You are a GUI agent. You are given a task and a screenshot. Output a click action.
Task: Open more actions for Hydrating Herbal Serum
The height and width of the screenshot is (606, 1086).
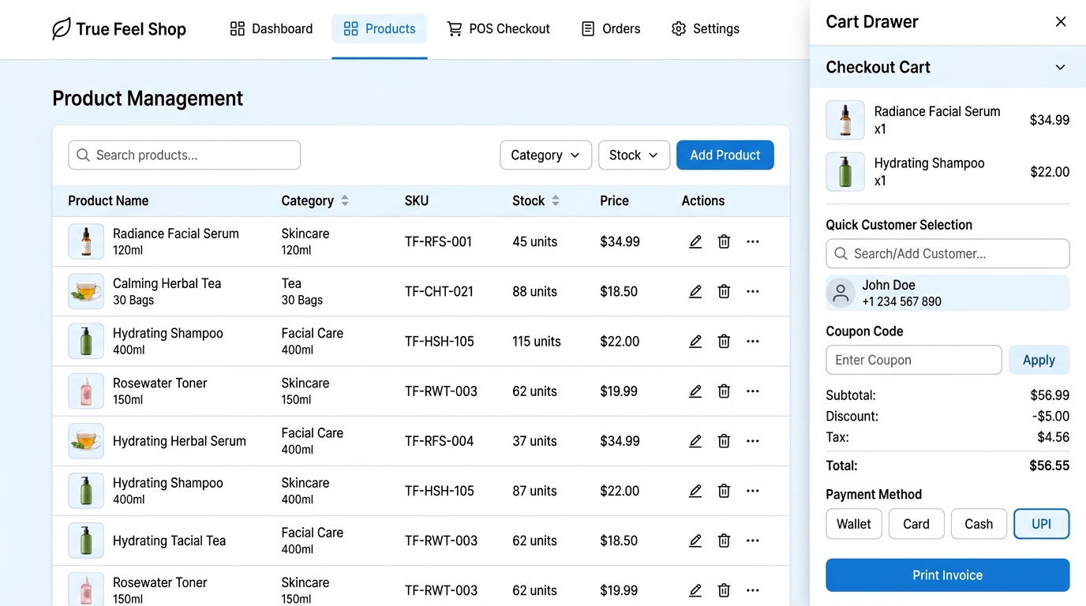753,440
